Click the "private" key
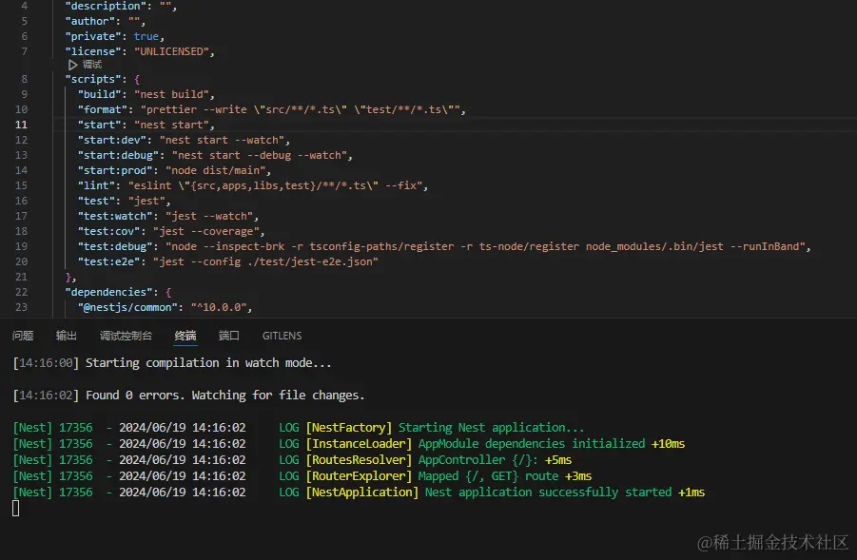The height and width of the screenshot is (560, 857). click(x=93, y=36)
